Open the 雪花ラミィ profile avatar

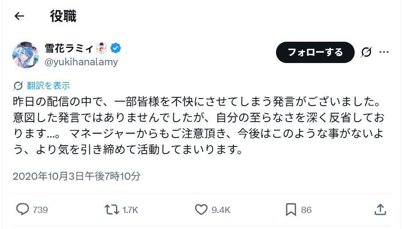(26, 55)
